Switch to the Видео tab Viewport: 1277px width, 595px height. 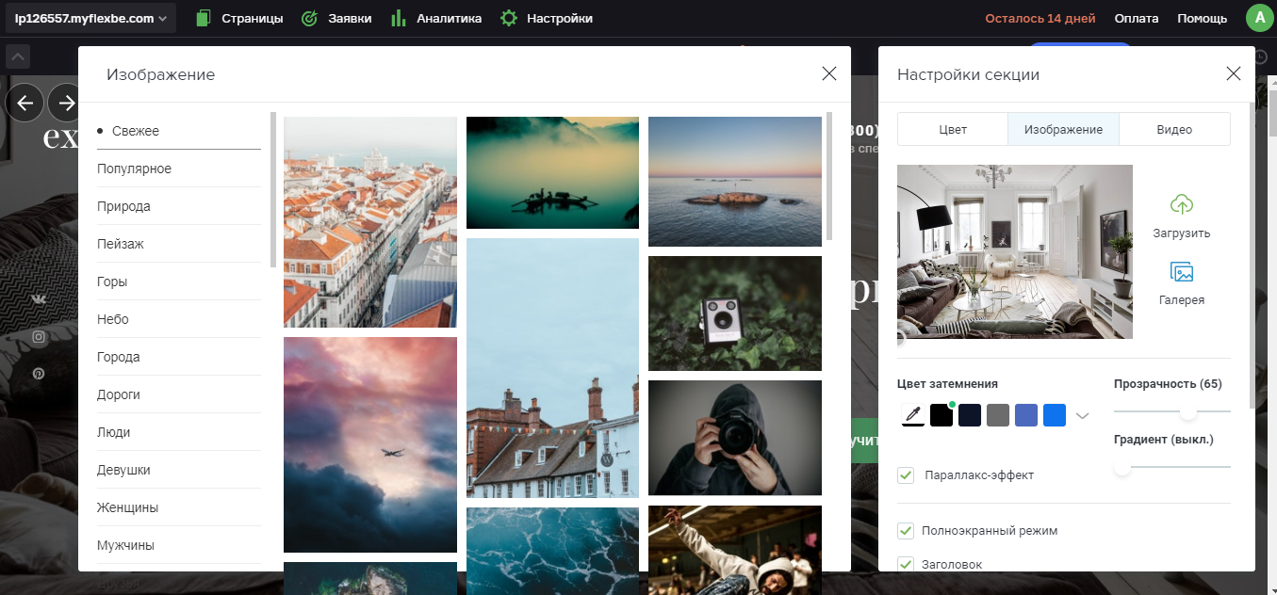pos(1174,130)
